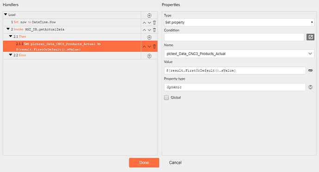Delete the Invoke HMI_DB.getActualData step
The image size is (319, 172).
tap(154, 30)
